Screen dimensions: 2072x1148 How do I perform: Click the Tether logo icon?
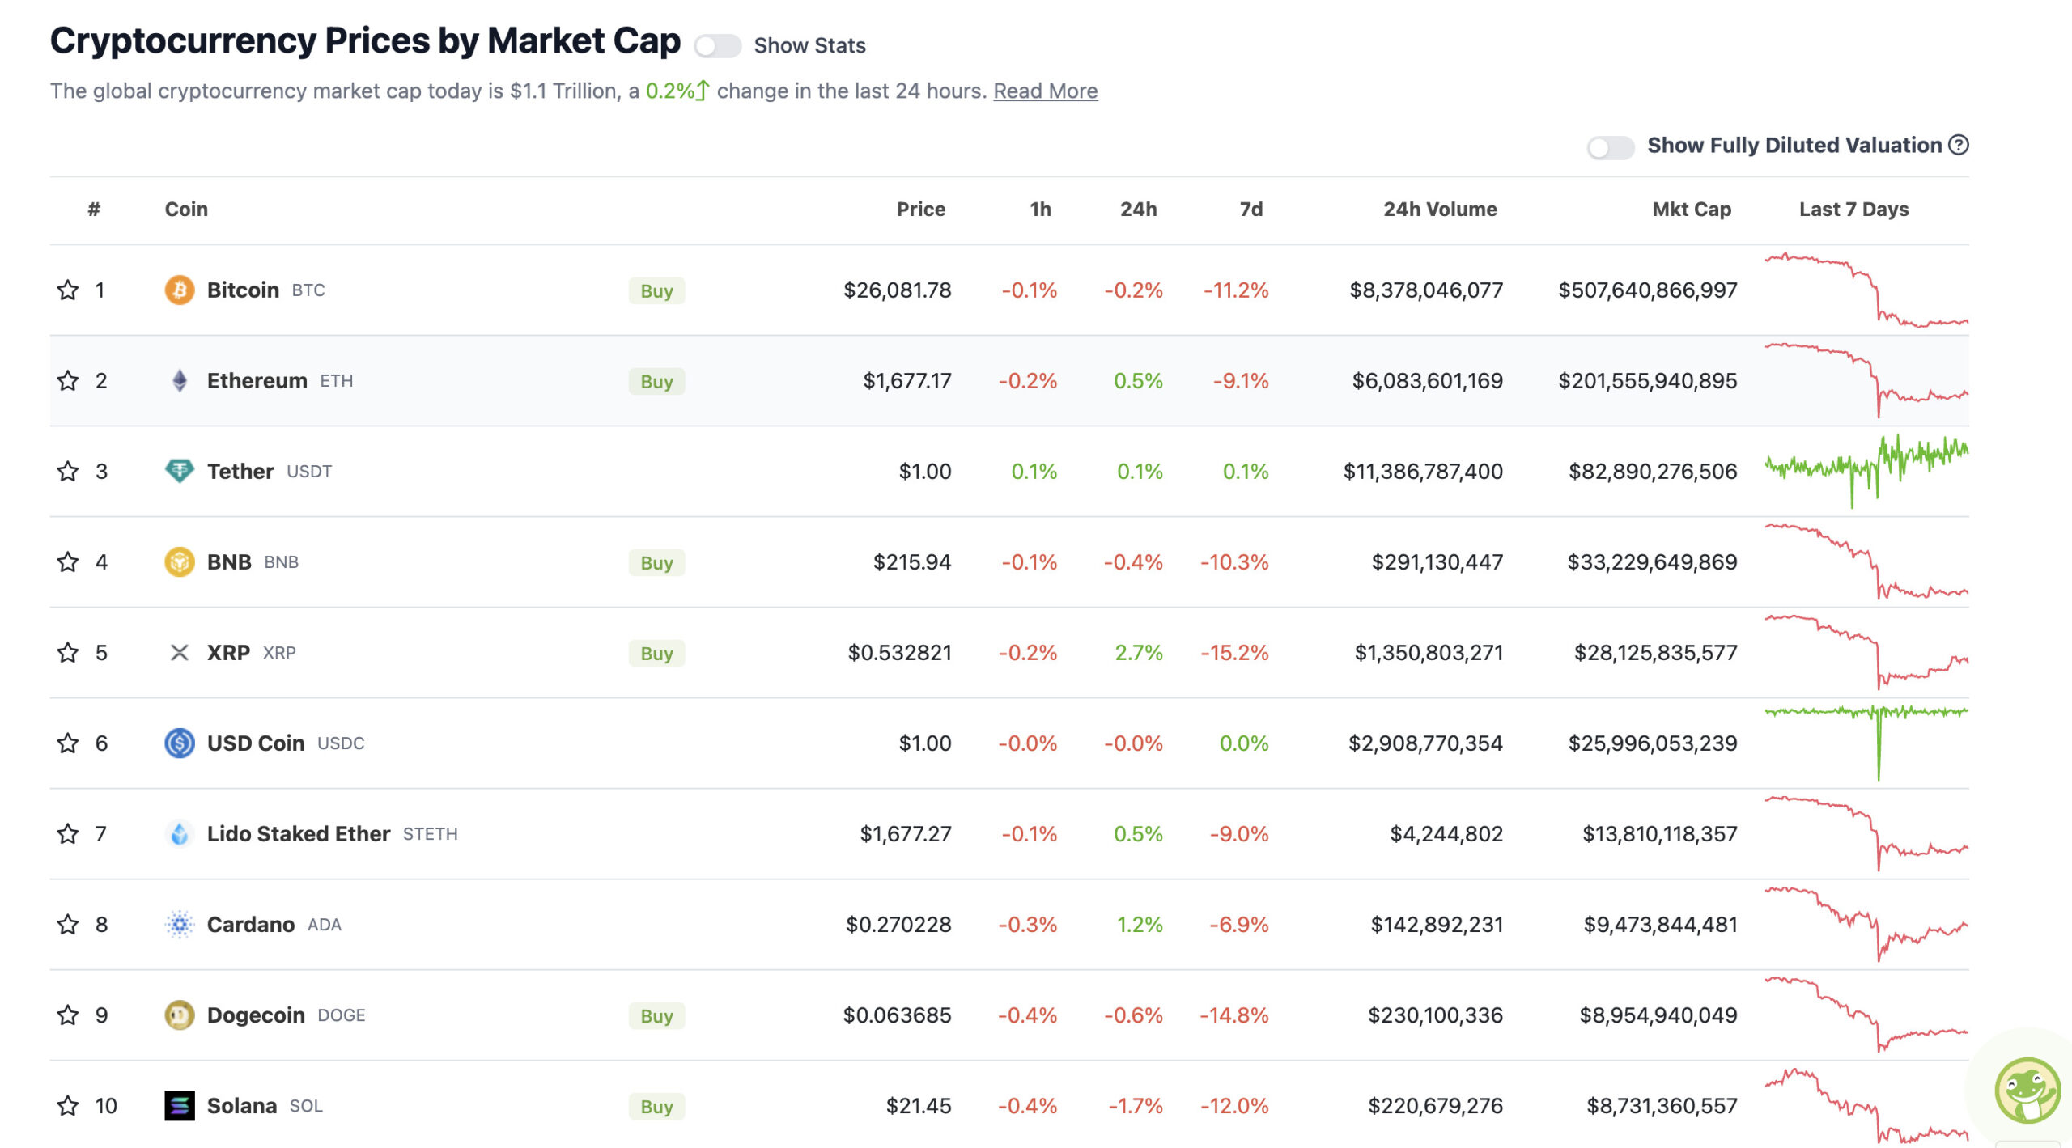point(180,471)
